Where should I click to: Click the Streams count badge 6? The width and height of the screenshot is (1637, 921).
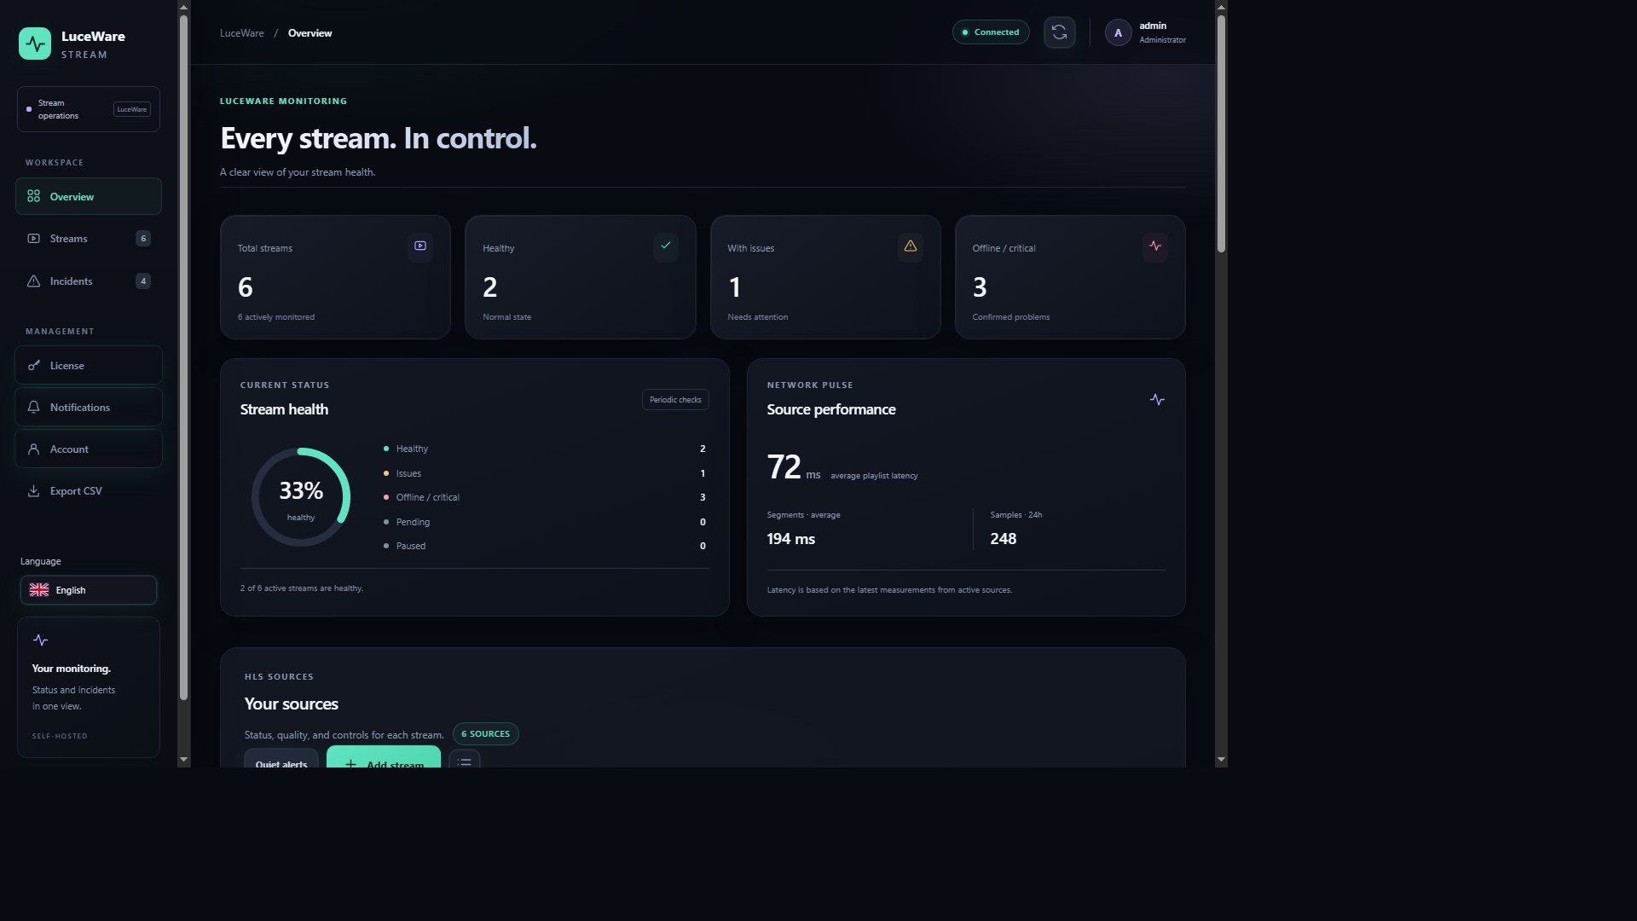coord(143,239)
